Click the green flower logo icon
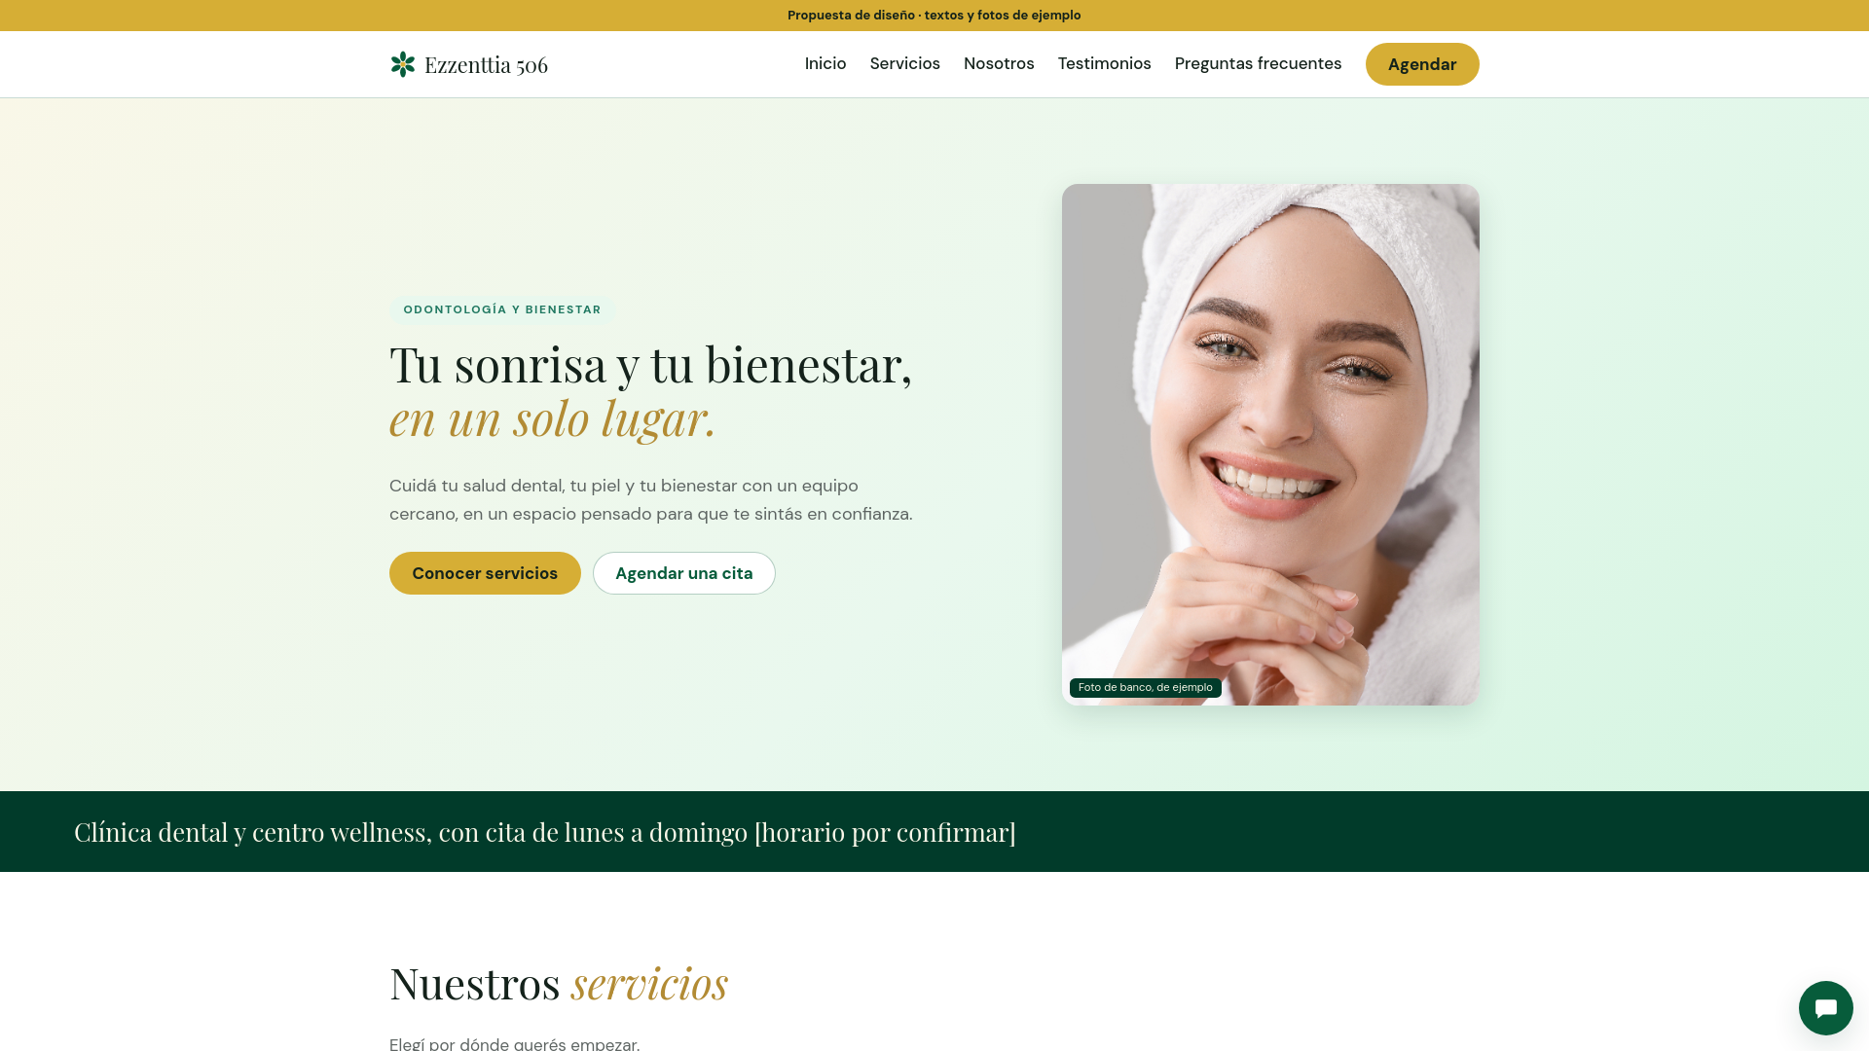1869x1051 pixels. coord(403,64)
